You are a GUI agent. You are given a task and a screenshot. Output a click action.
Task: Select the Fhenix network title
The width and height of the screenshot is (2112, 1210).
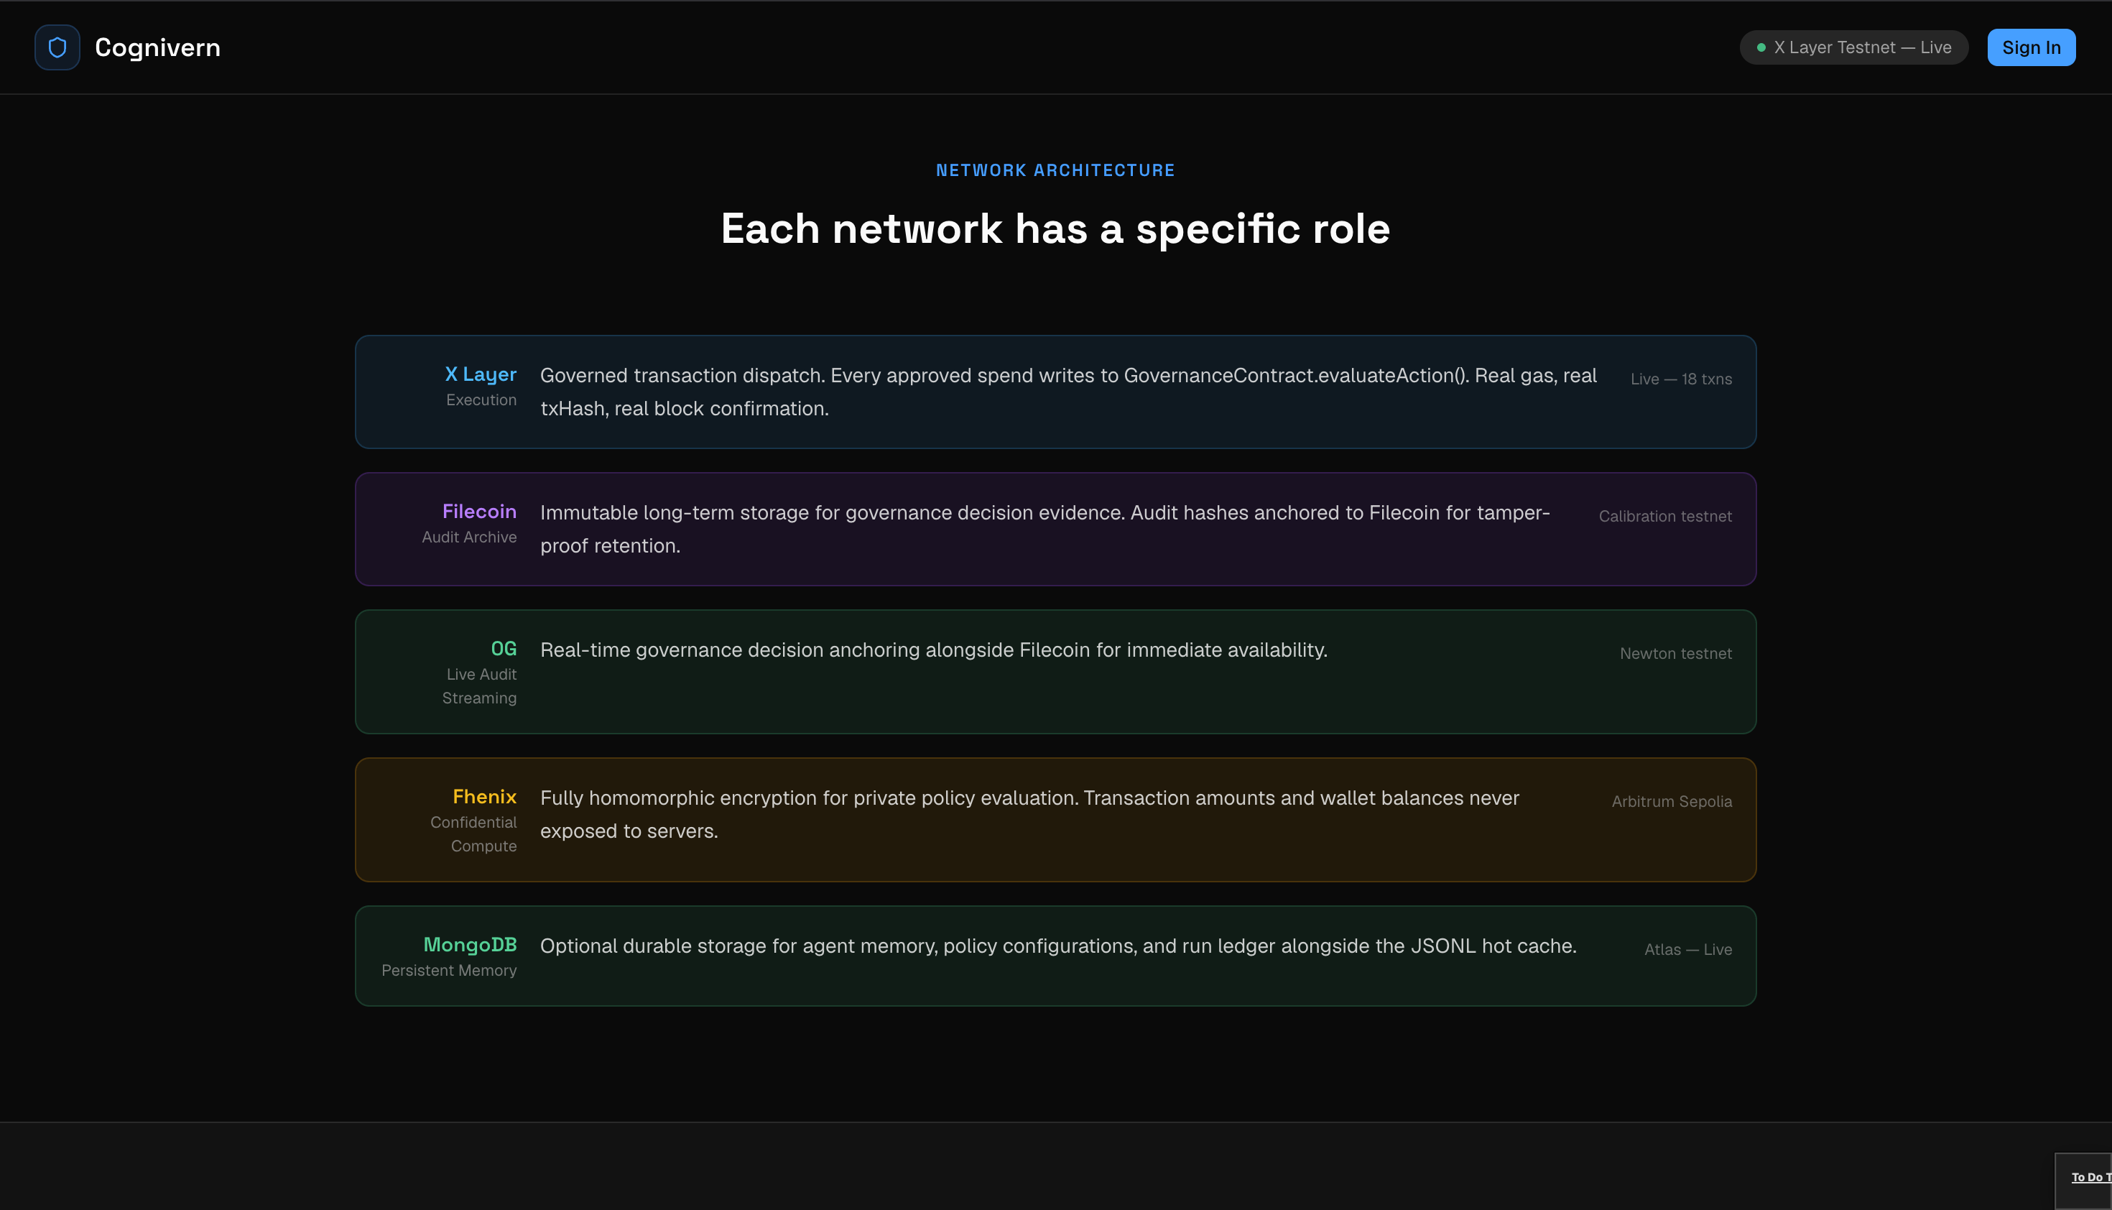tap(484, 796)
